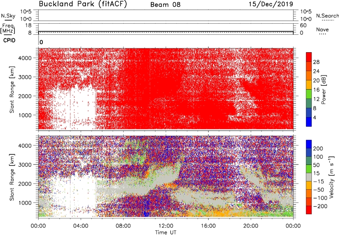The width and height of the screenshot is (339, 235).
Task: Click the blue bottom of power colorbar
Action: tap(309, 122)
